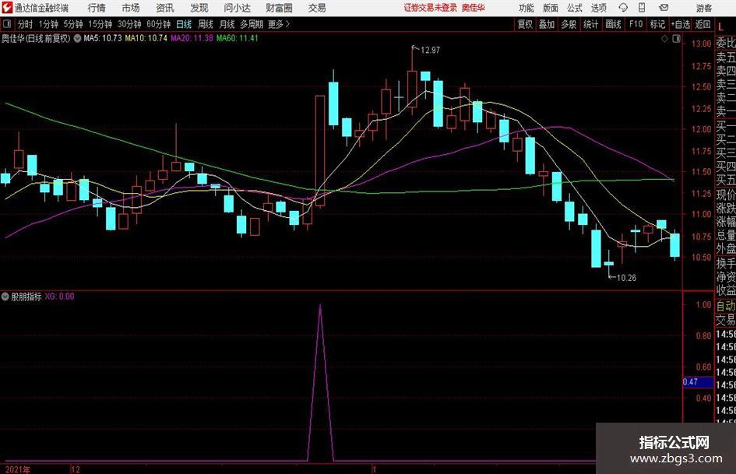736x474 pixels.
Task: Switch to the 15分钟 period tab
Action: pyautogui.click(x=100, y=24)
